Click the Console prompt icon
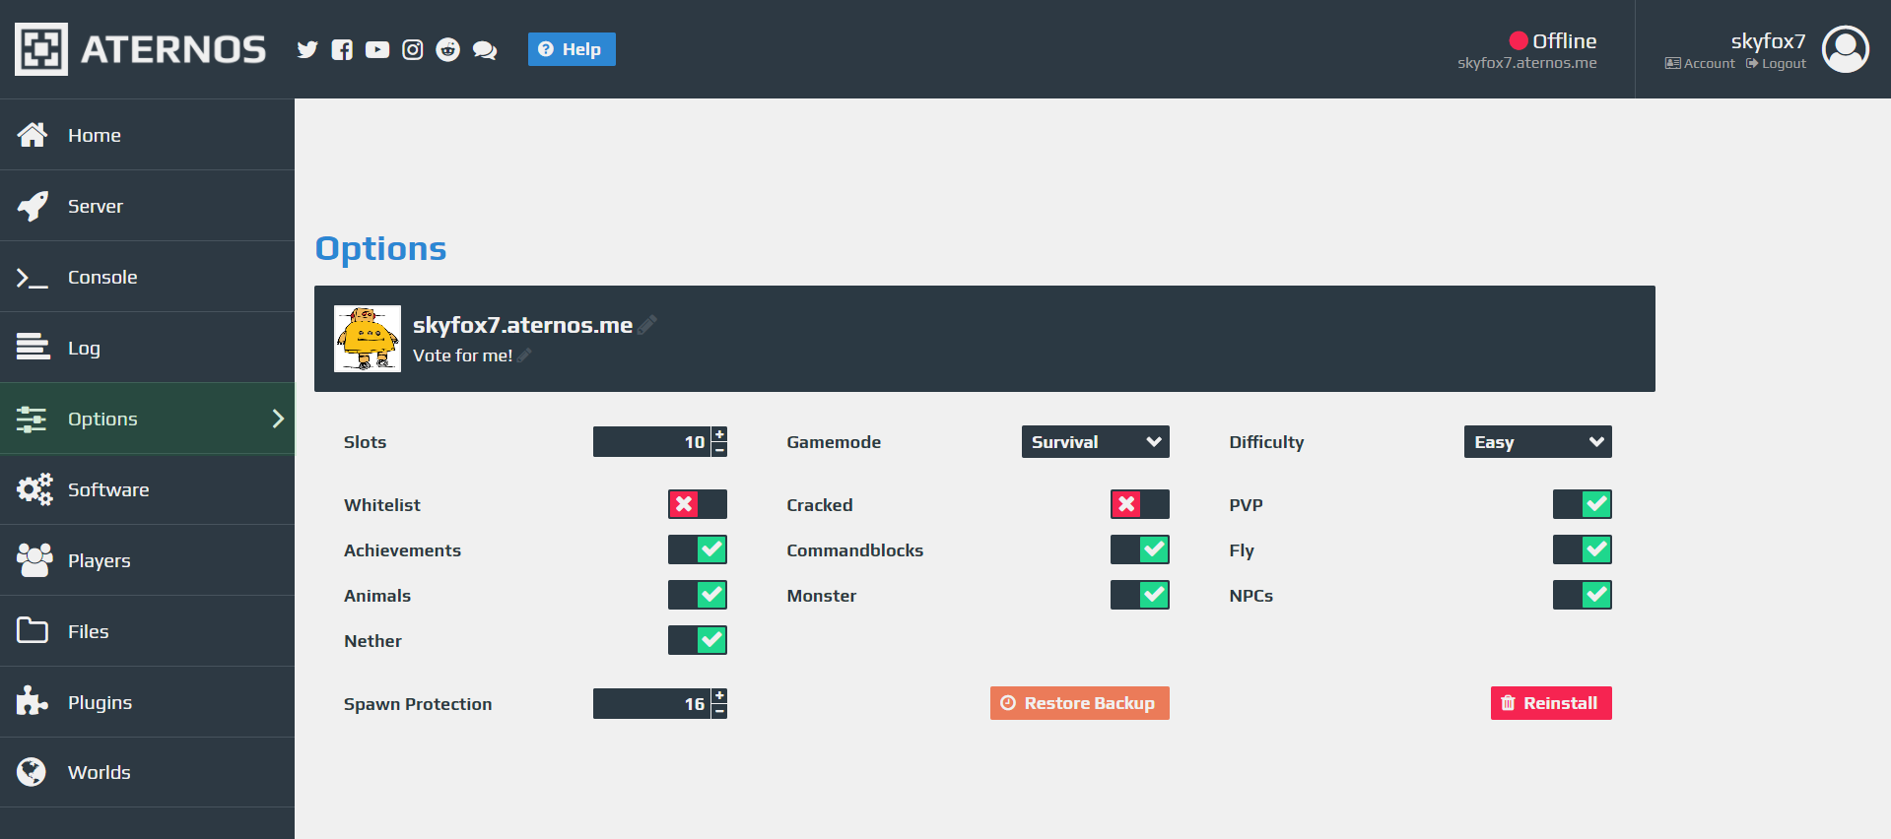This screenshot has width=1891, height=839. 33,278
